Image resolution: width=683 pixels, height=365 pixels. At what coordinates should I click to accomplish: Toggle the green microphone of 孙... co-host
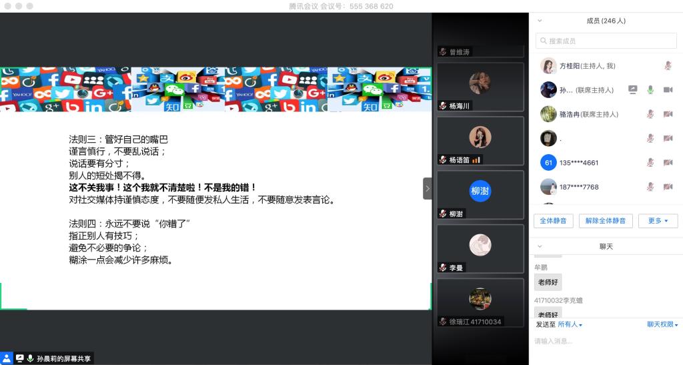(650, 89)
